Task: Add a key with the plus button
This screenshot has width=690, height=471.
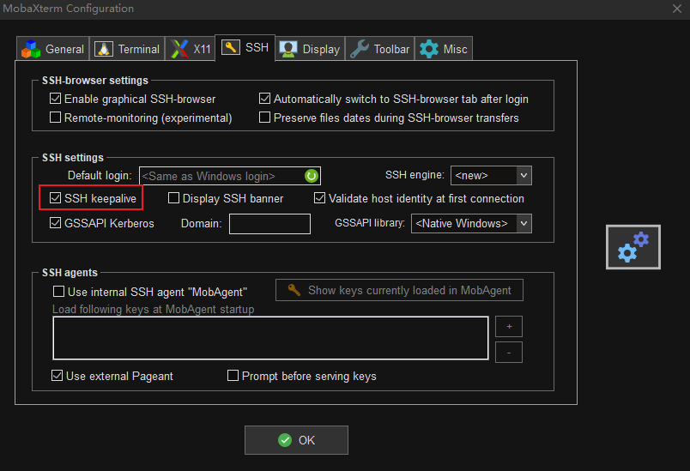Action: coord(509,327)
